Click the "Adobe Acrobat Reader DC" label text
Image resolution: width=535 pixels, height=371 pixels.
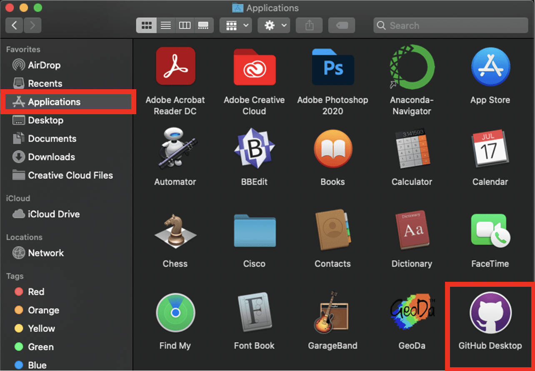pos(175,105)
